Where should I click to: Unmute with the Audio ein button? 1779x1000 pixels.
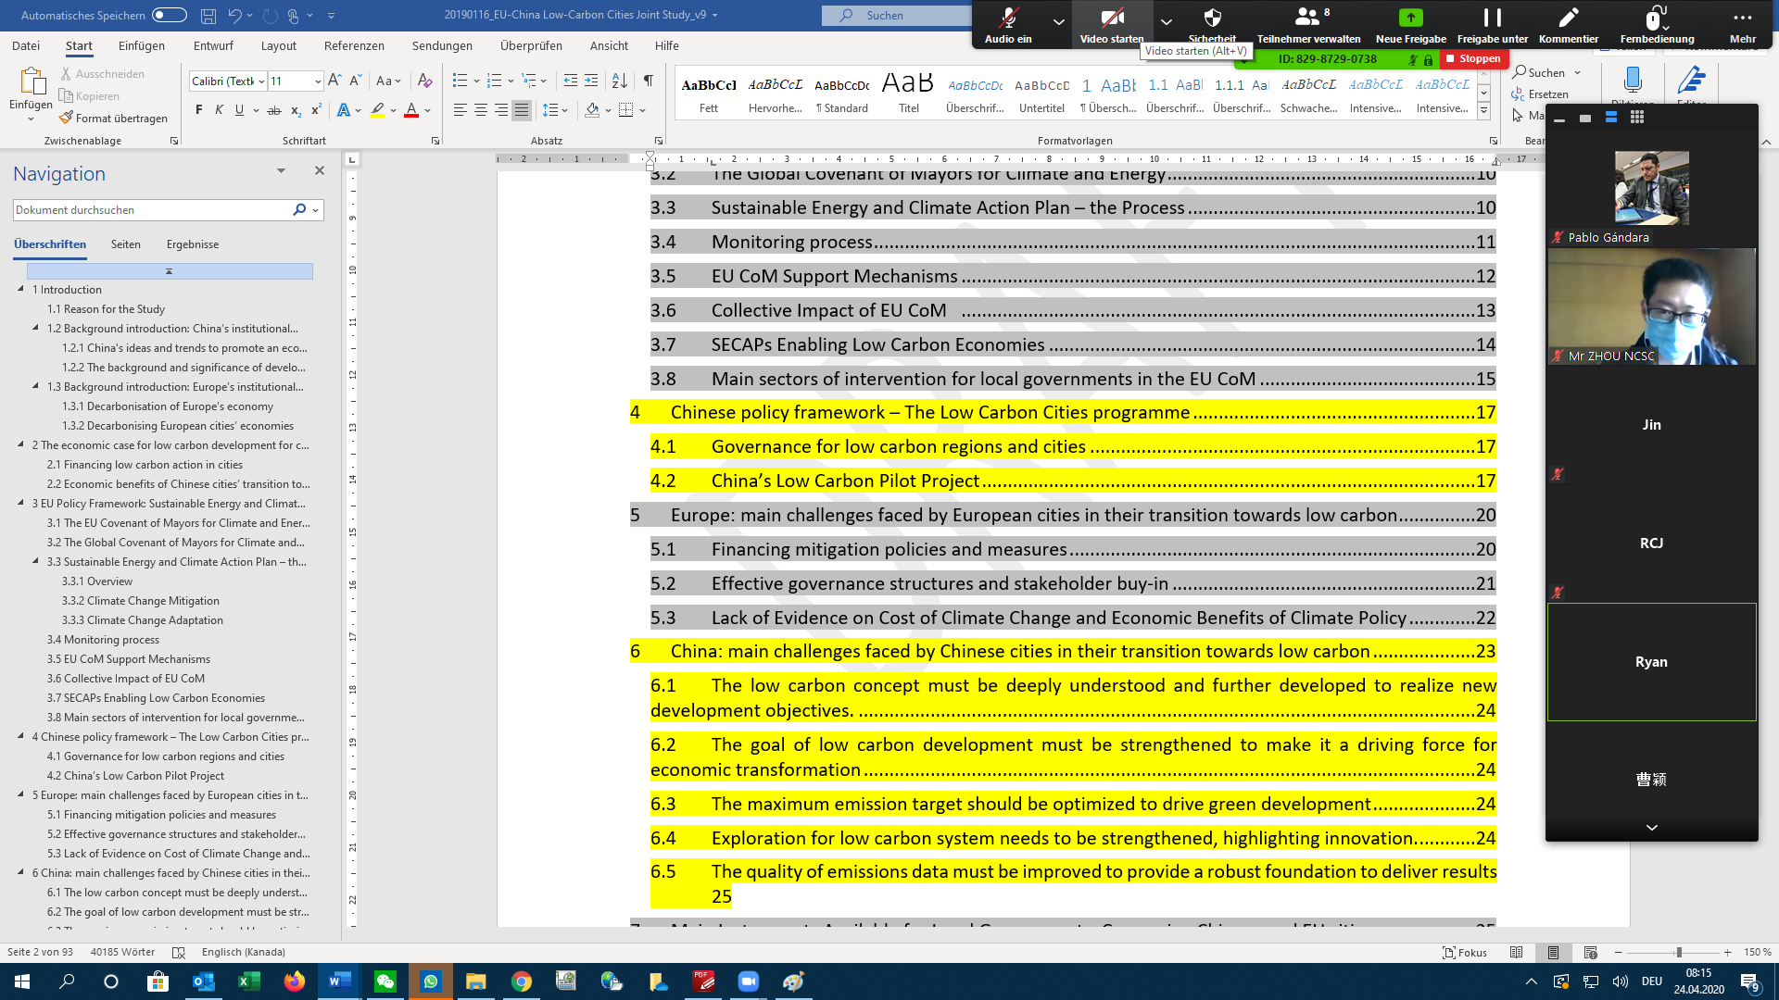(x=1007, y=25)
